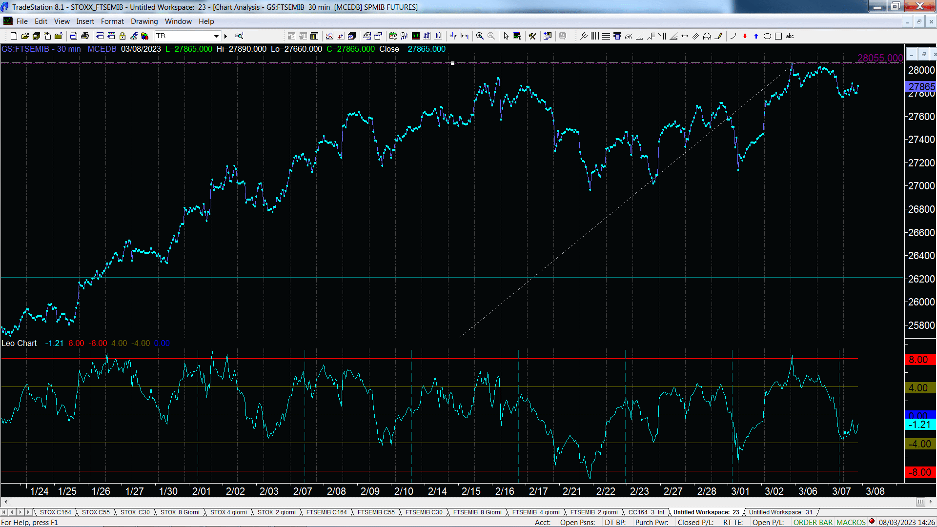Click the red 8.00 level label
Screen dimensions: 937x527
click(920, 360)
